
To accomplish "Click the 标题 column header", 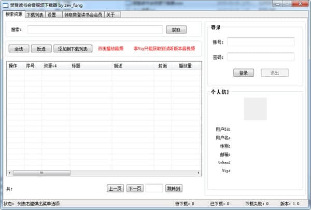I will (x=91, y=66).
